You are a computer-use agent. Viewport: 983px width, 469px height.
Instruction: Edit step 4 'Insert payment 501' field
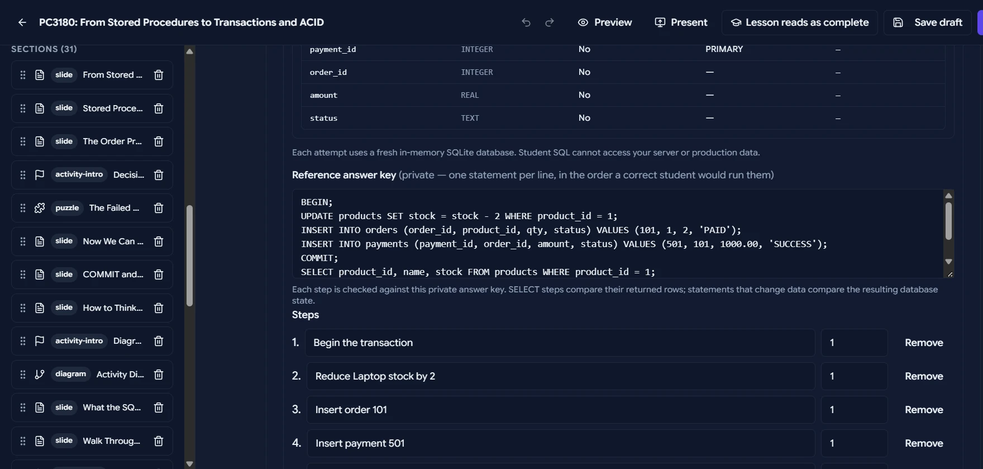[x=561, y=443]
